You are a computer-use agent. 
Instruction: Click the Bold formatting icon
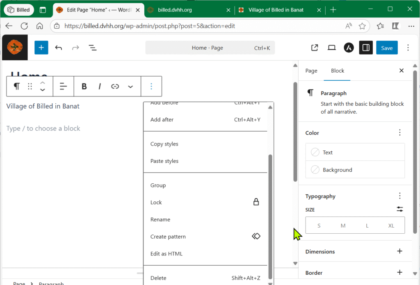click(84, 86)
